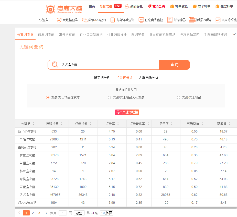Image resolution: width=237 pixels, height=217 pixels.
Task: Click the 淘客订单查询 icon
Action: click(x=113, y=20)
